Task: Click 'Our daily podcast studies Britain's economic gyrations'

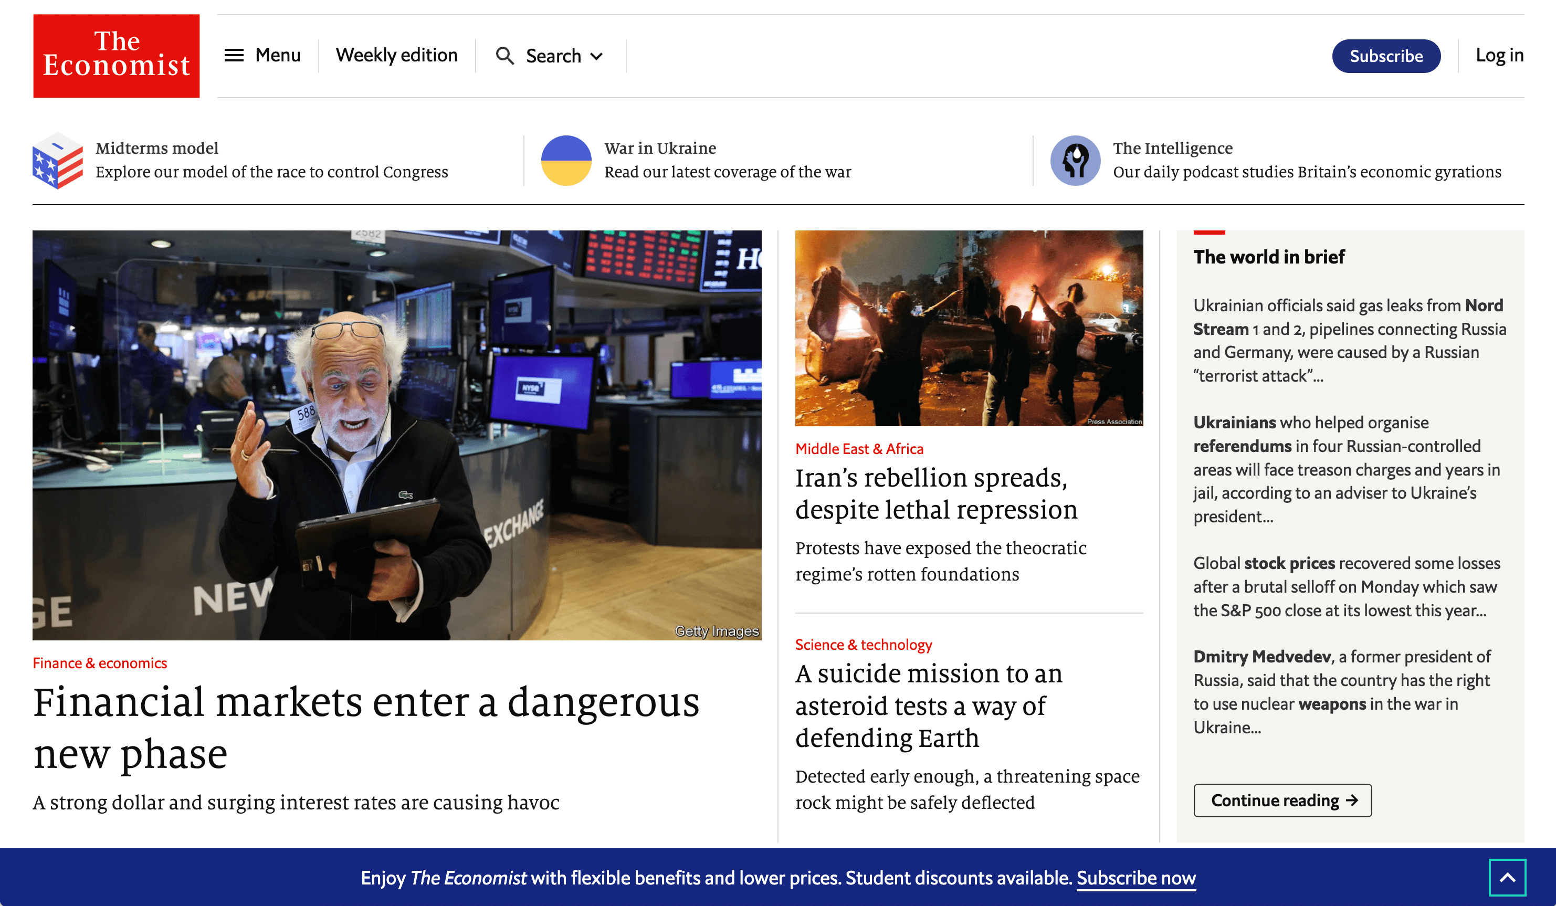Action: [1307, 172]
